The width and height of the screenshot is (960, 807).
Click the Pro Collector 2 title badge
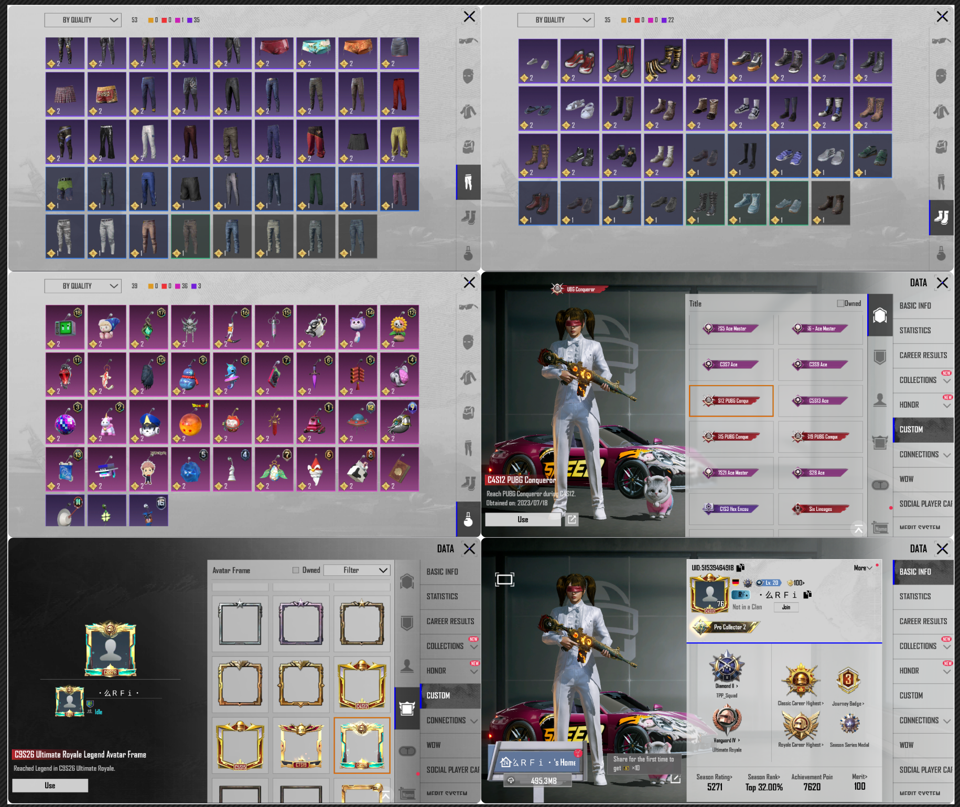coord(726,627)
